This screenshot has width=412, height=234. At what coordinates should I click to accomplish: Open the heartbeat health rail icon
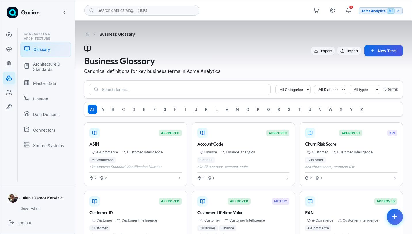9,49
